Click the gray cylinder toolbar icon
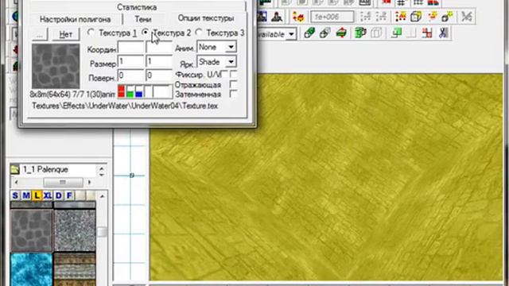Screen dimensions: 509x286 pyautogui.click(x=325, y=33)
